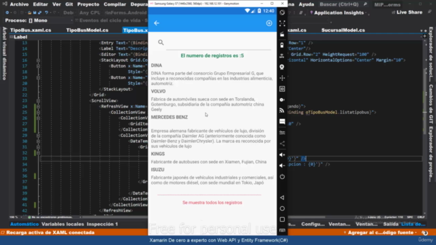Click the Buscar (Ctrl+Q) search box
The height and width of the screenshot is (245, 436).
point(343,5)
